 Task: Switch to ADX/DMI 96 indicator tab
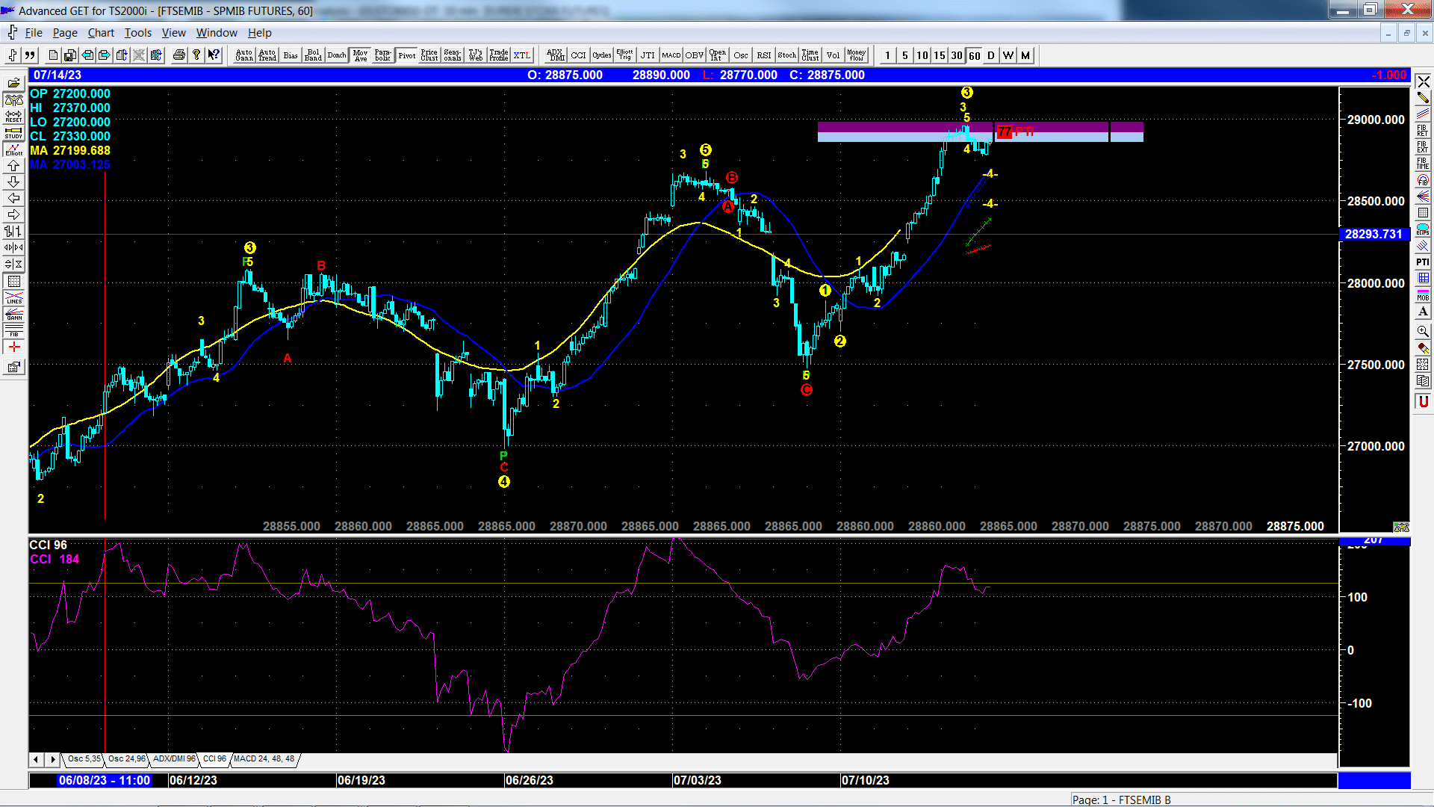pyautogui.click(x=174, y=759)
